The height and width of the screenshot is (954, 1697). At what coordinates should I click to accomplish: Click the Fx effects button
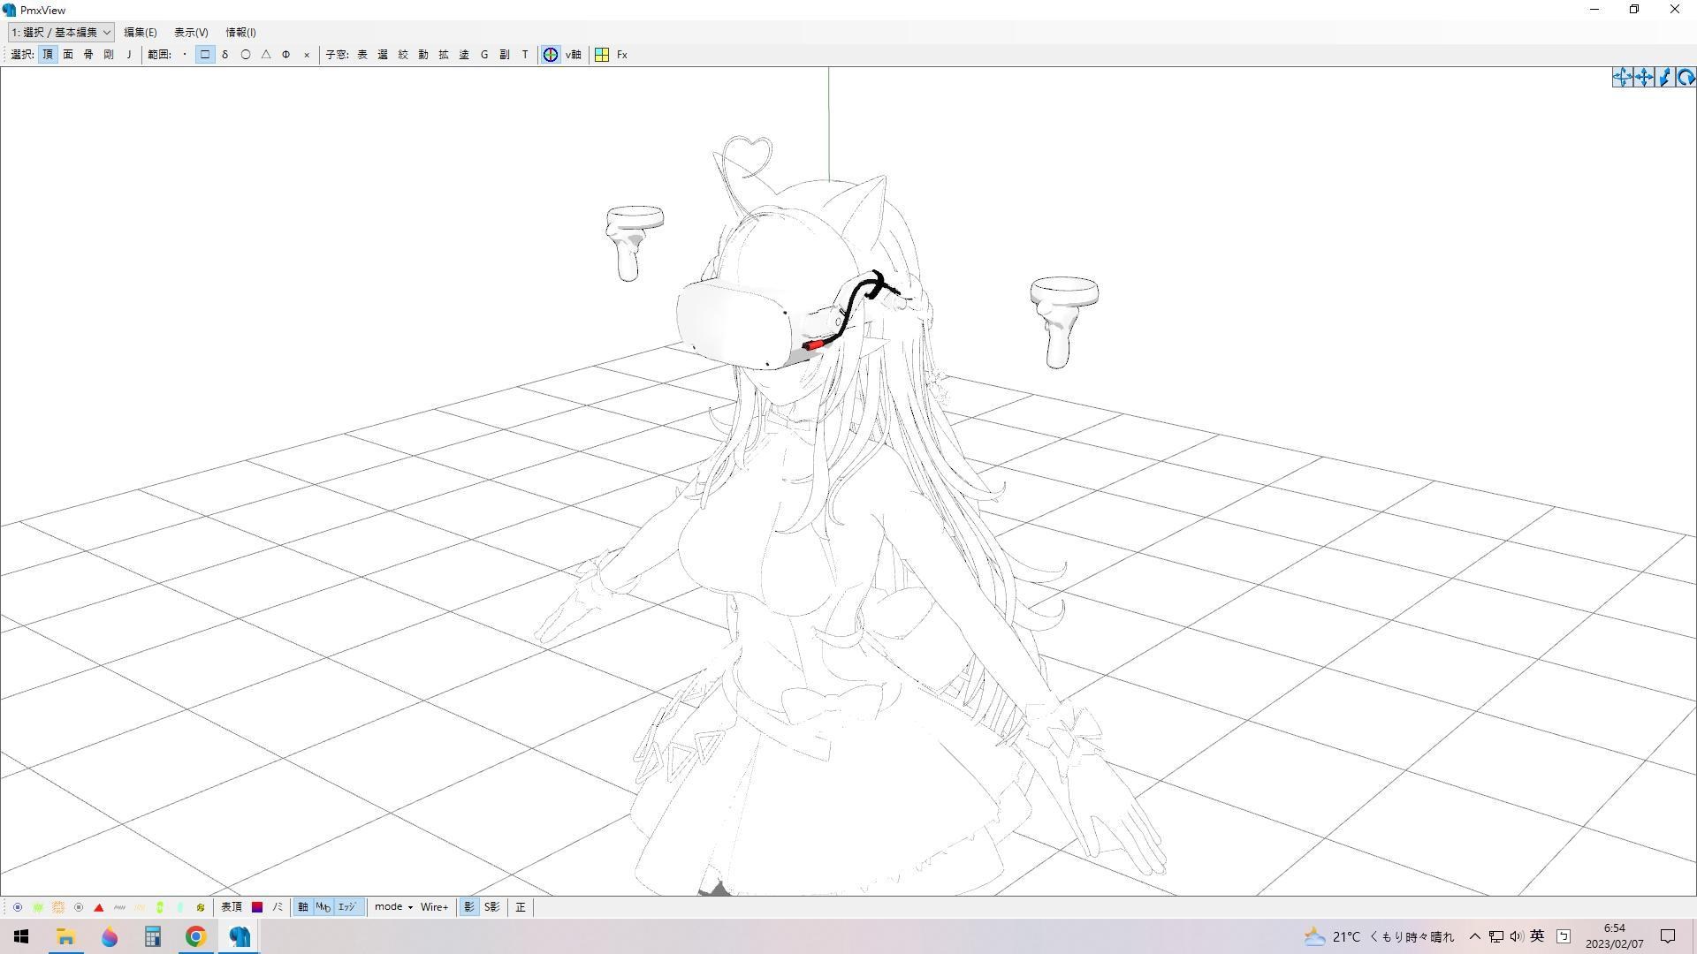(622, 55)
